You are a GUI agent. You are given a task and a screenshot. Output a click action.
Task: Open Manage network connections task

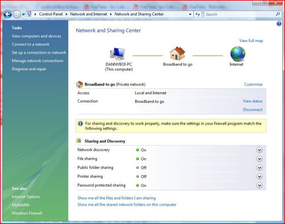(37, 61)
